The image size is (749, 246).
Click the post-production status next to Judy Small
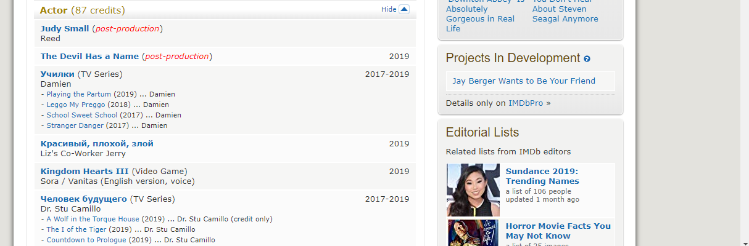click(127, 28)
